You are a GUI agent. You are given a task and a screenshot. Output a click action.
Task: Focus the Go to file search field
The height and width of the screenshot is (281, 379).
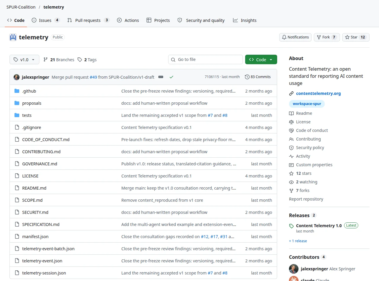(x=205, y=59)
